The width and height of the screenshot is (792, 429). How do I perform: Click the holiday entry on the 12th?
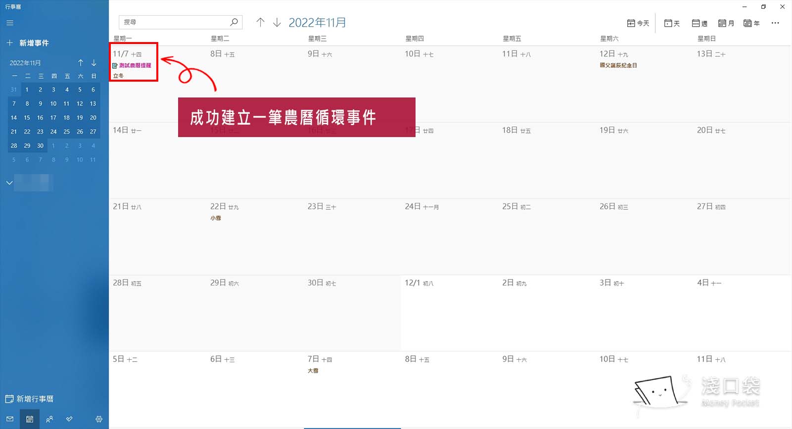pyautogui.click(x=618, y=65)
